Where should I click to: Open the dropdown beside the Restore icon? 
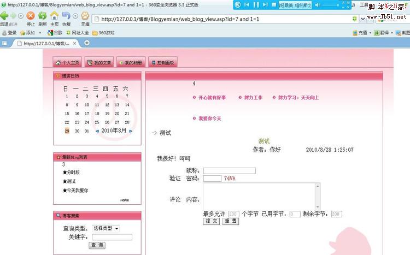(x=75, y=16)
